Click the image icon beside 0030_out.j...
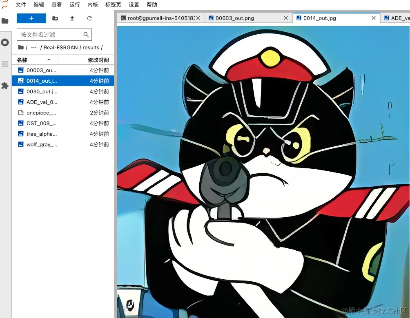410x318 pixels. point(21,91)
